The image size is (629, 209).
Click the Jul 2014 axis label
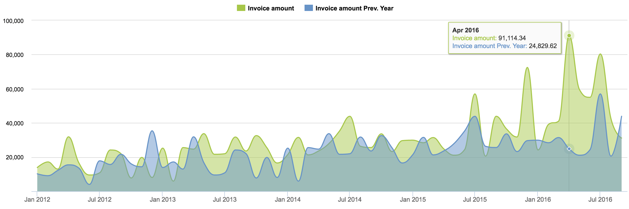pyautogui.click(x=350, y=200)
